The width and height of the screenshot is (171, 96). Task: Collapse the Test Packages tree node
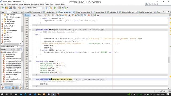click(x=2, y=15)
